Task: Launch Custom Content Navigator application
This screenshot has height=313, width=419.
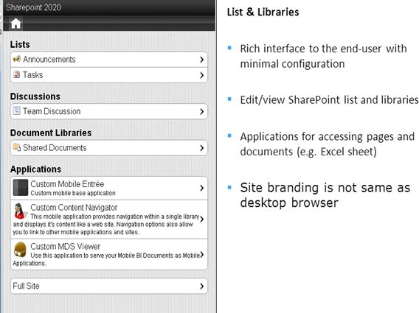Action: coord(109,219)
